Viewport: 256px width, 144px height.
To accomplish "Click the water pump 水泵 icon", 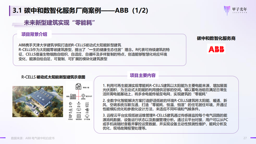I will pyautogui.click(x=87, y=110).
